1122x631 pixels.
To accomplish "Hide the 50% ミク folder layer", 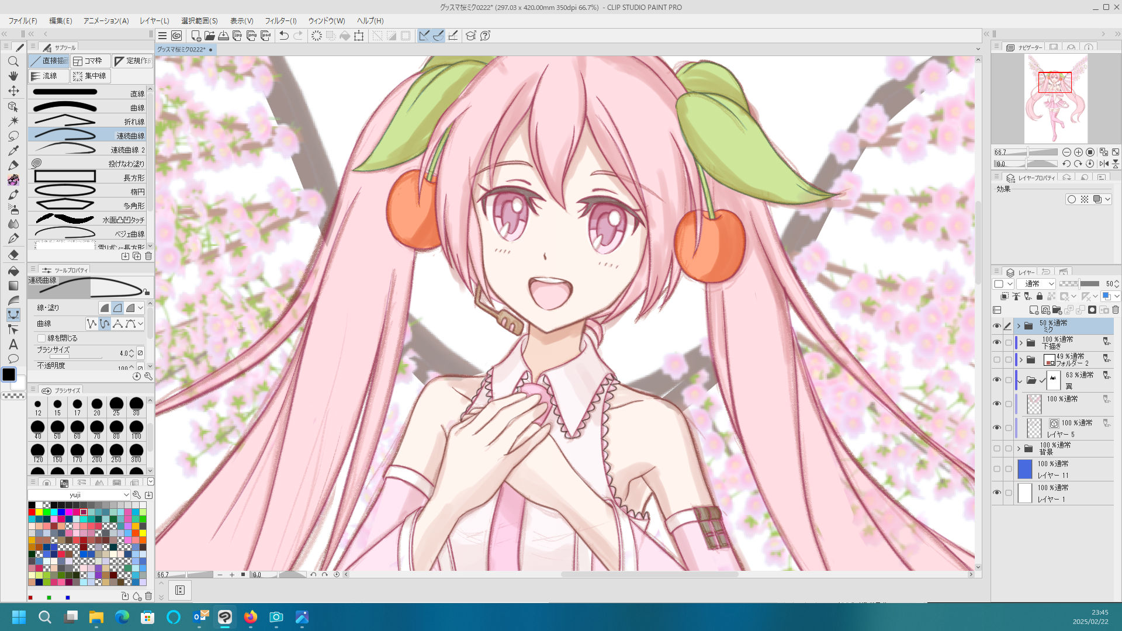I will (x=997, y=326).
